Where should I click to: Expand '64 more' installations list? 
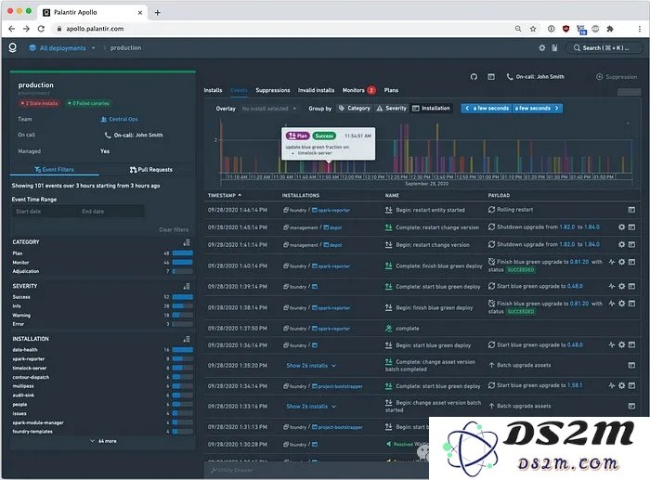(103, 441)
